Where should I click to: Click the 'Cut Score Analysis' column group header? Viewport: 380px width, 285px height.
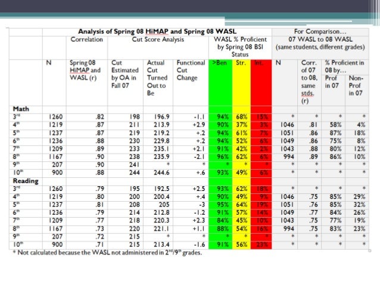(158, 39)
